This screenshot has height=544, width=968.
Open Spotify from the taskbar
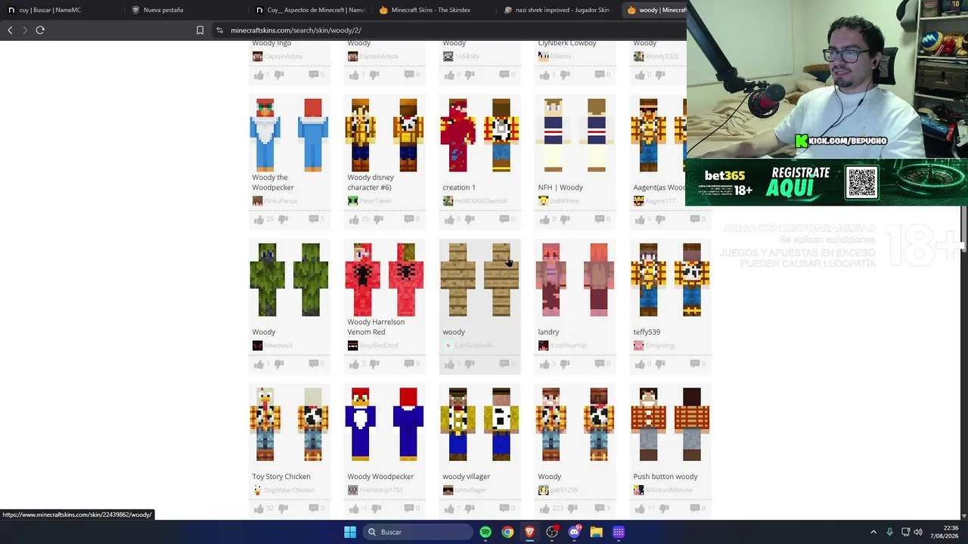[x=486, y=532]
